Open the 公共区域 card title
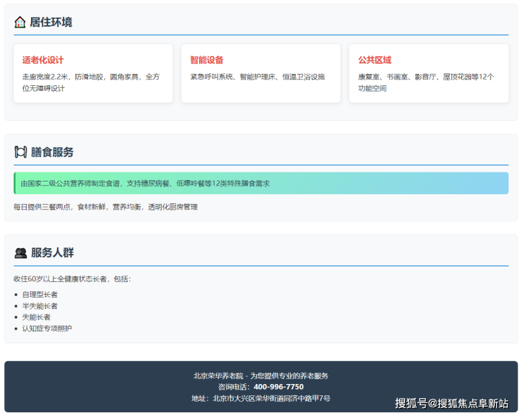This screenshot has width=521, height=415. (x=374, y=60)
